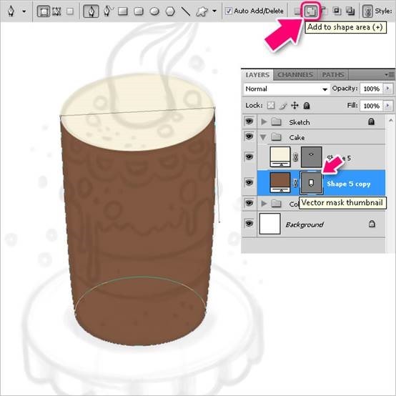Screen dimensions: 396x396
Task: Hide the Cake layer group
Action: click(x=249, y=137)
